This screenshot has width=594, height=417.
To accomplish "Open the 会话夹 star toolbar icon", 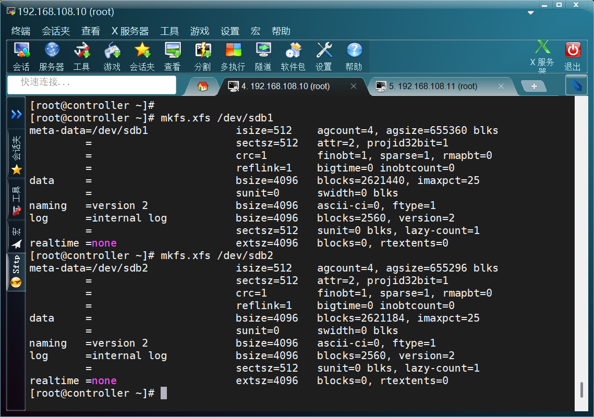I will click(x=142, y=57).
